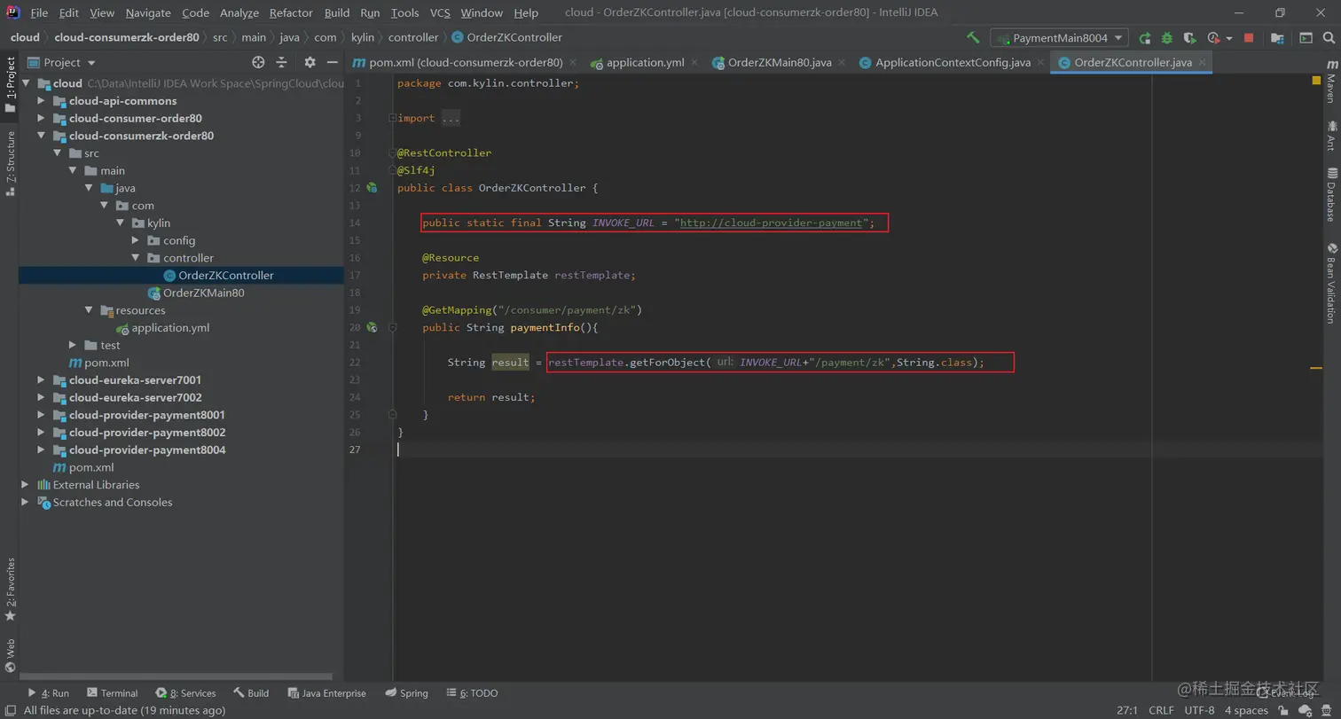Open the PaymentMain8004 run configuration dropdown
Viewport: 1341px width, 719px height.
point(1059,38)
